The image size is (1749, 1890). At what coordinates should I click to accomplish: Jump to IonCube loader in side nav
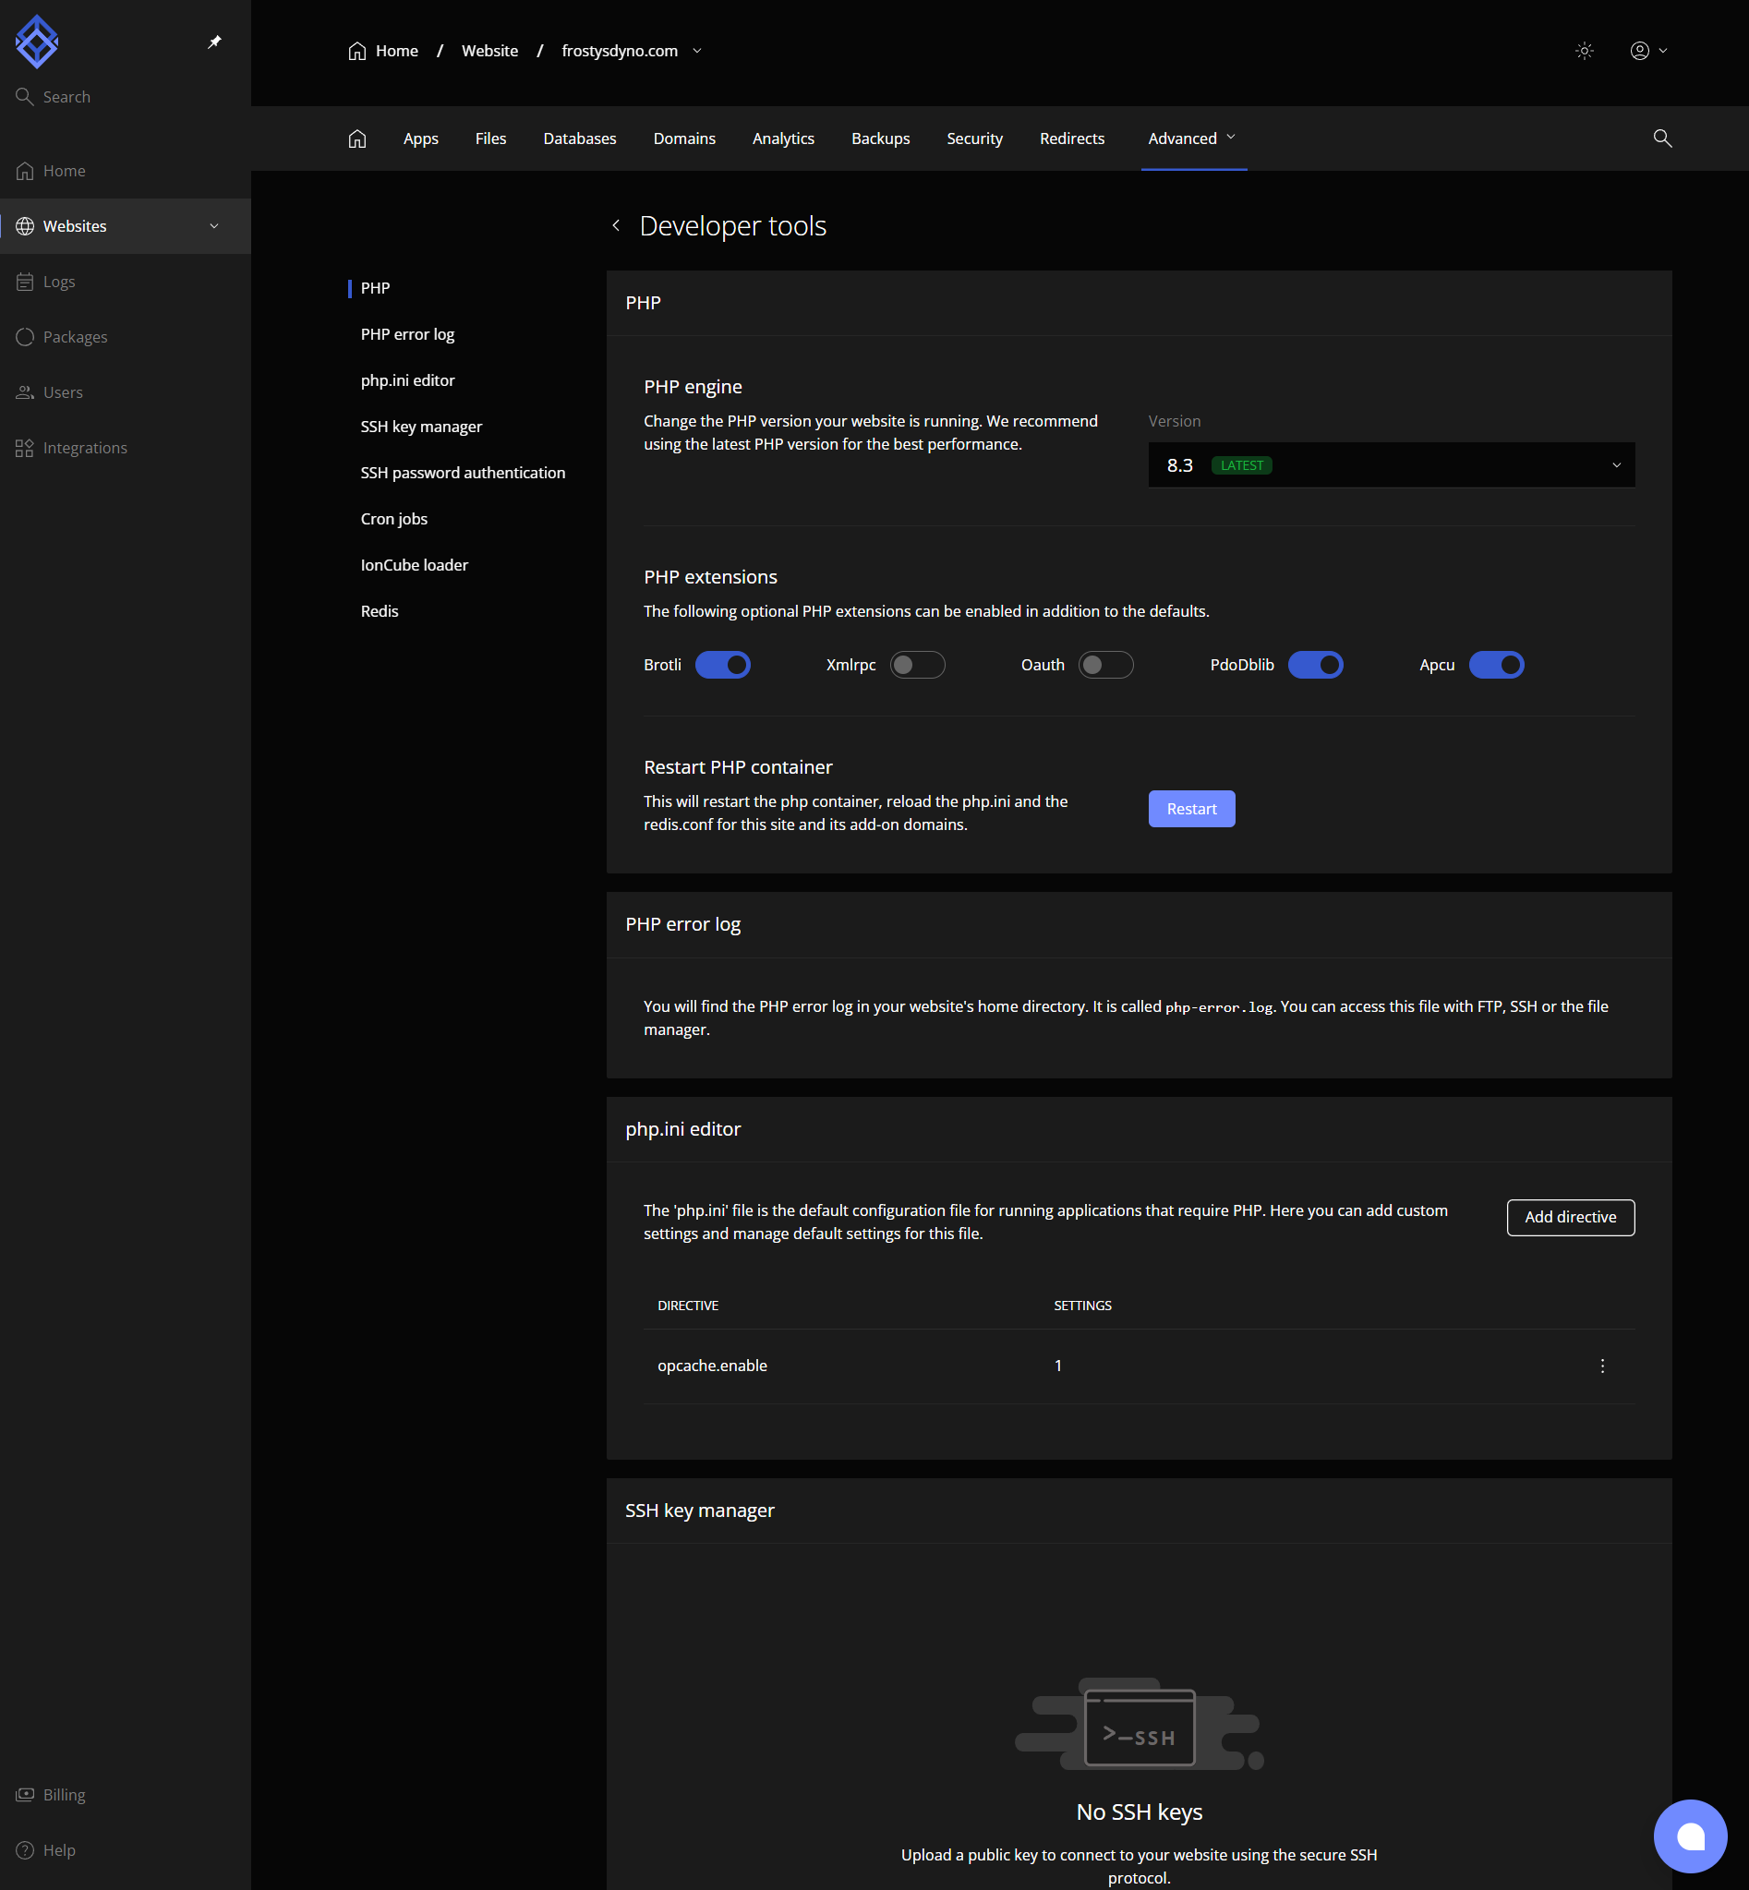pyautogui.click(x=414, y=565)
